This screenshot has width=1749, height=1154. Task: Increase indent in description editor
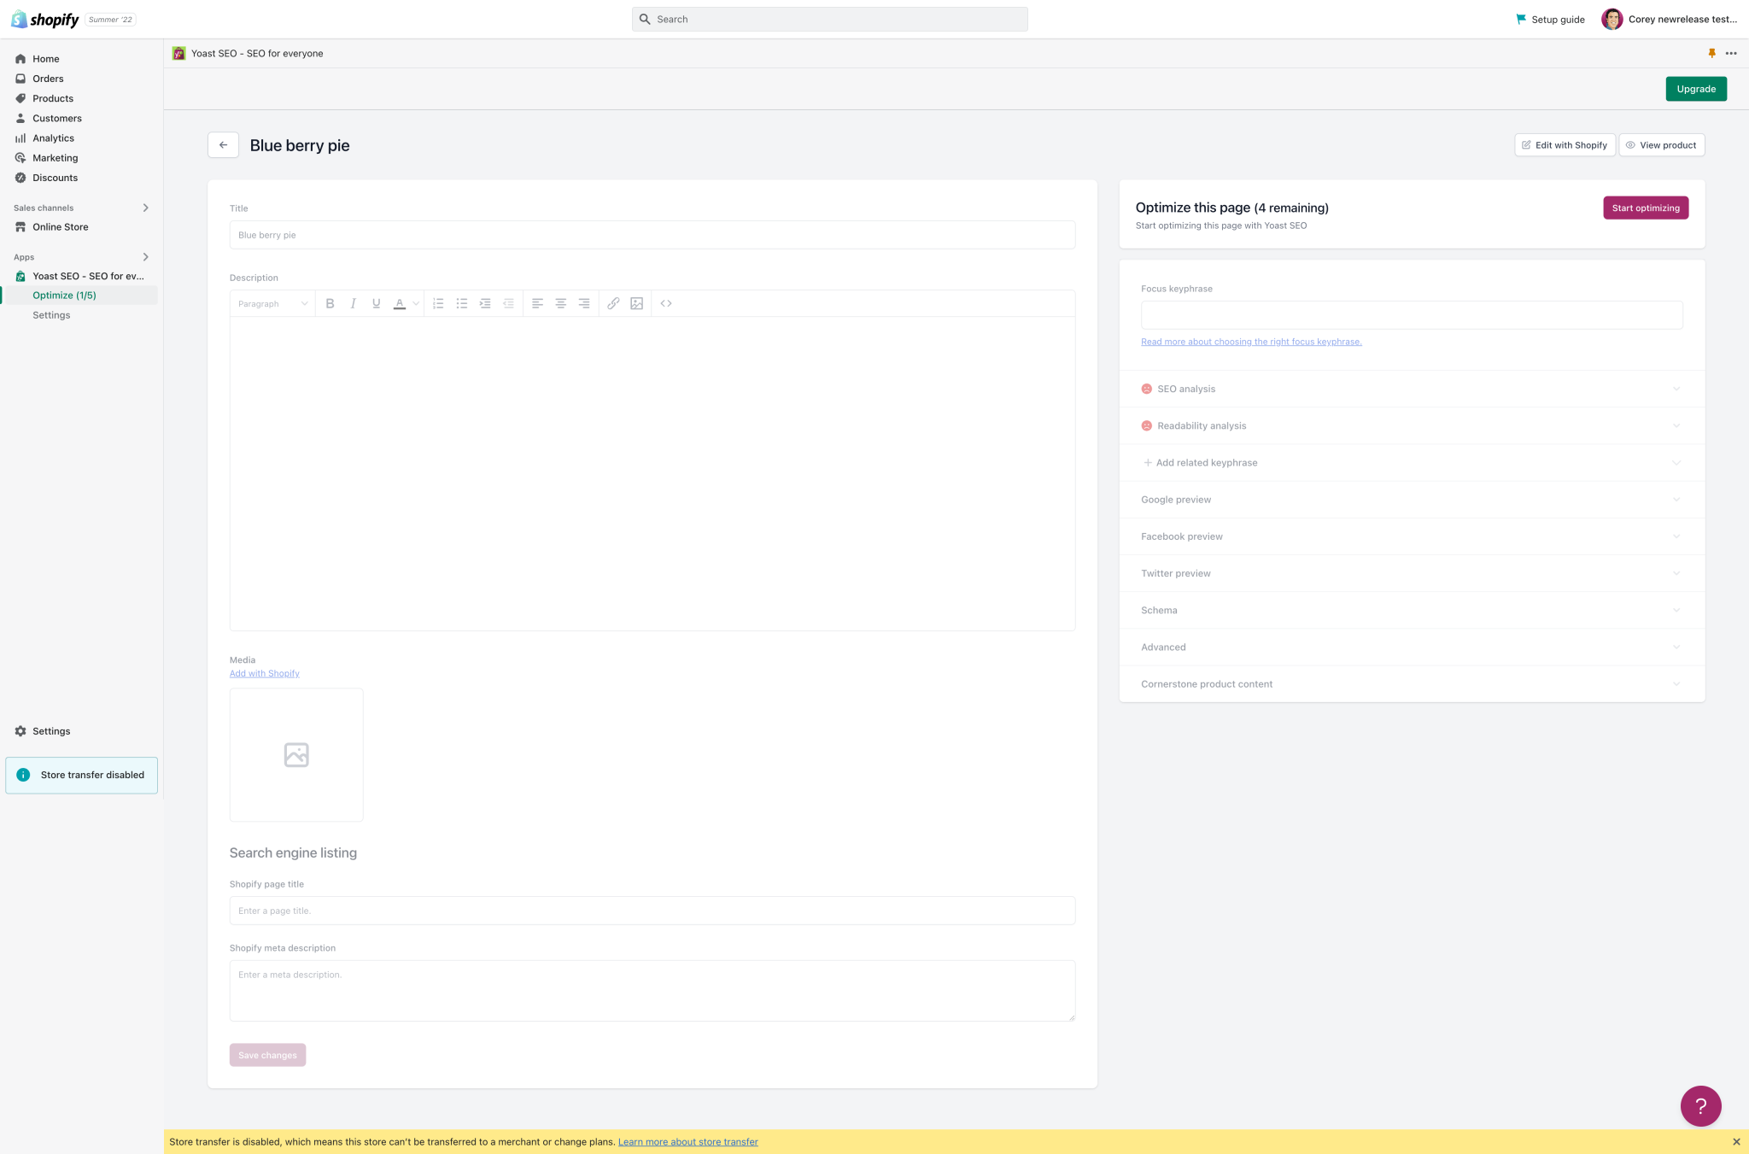tap(485, 303)
